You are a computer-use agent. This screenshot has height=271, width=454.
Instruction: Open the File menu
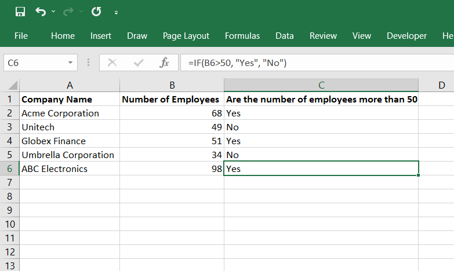(21, 36)
